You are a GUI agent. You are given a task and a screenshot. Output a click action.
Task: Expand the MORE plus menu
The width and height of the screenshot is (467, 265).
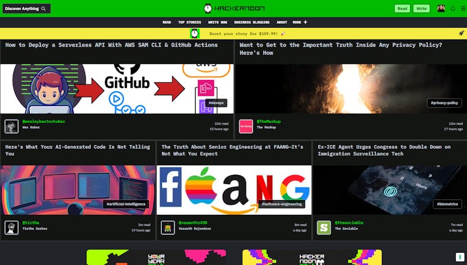(x=300, y=23)
